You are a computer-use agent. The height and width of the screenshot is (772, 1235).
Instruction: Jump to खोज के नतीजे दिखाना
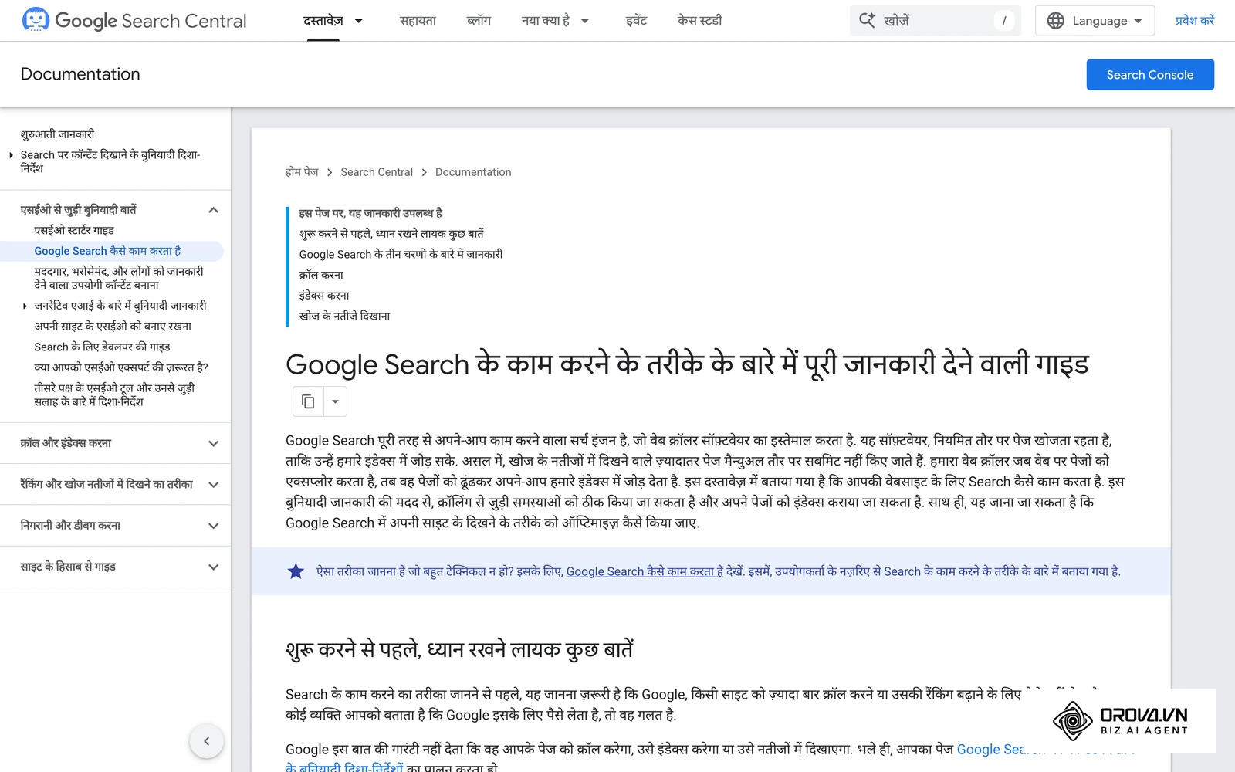coord(344,316)
